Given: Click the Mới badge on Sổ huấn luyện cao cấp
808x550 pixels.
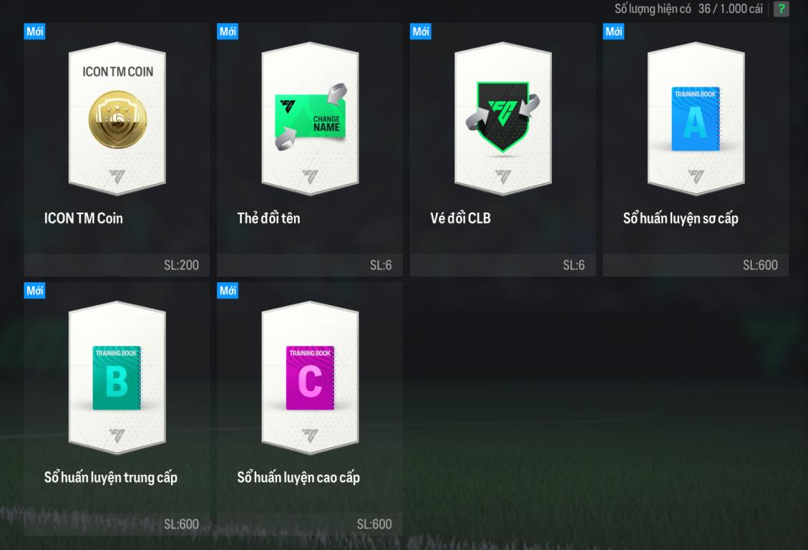Looking at the screenshot, I should tap(228, 290).
